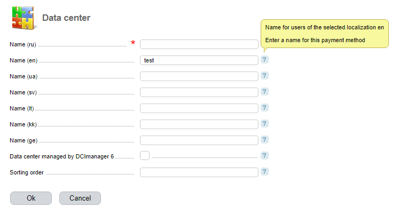
Task: Click into the Name (sv) field
Action: tap(199, 92)
